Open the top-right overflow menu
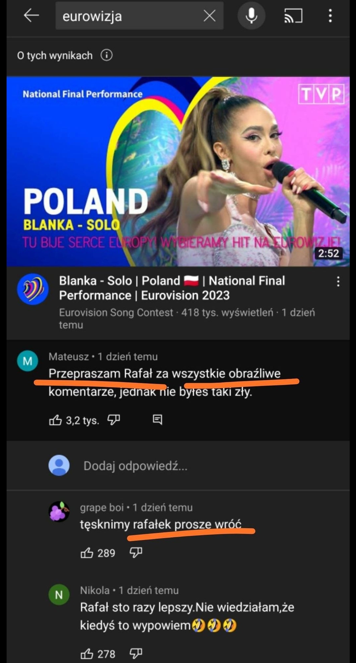This screenshot has height=663, width=356. coord(330,15)
